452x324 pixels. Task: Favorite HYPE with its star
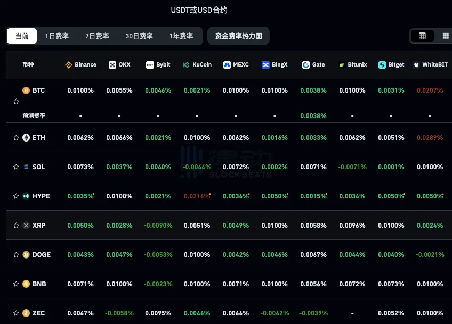[16, 196]
